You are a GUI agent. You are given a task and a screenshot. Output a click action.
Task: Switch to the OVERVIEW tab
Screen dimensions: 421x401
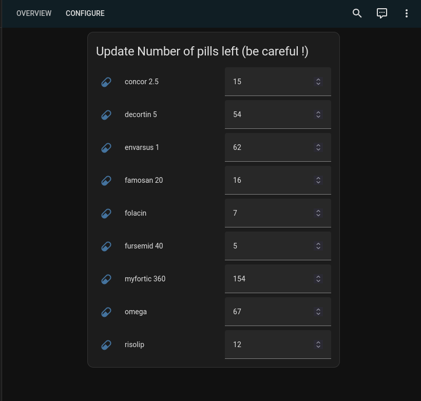[x=34, y=13]
